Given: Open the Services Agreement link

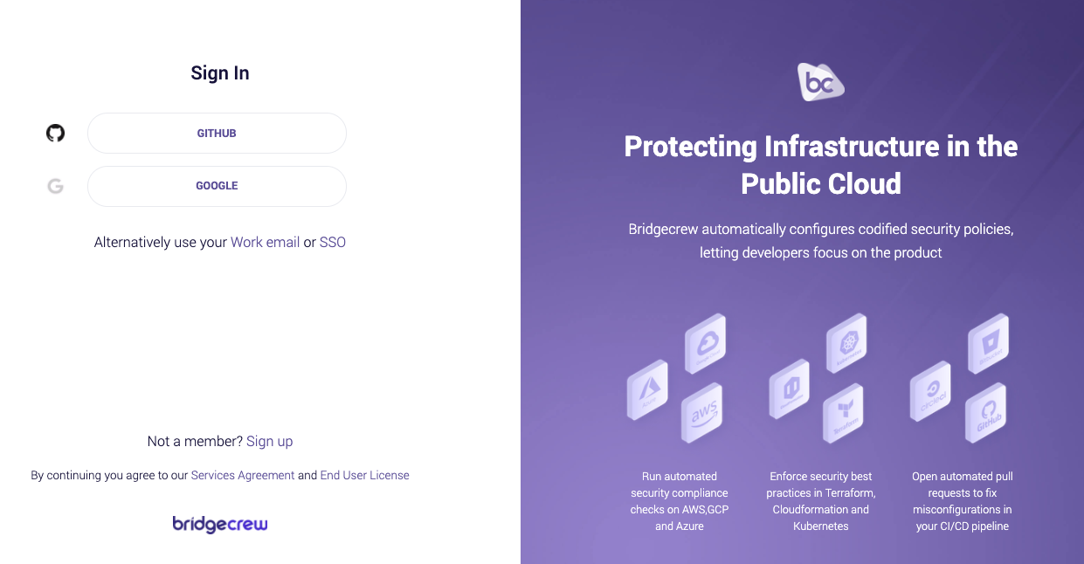Looking at the screenshot, I should tap(243, 476).
